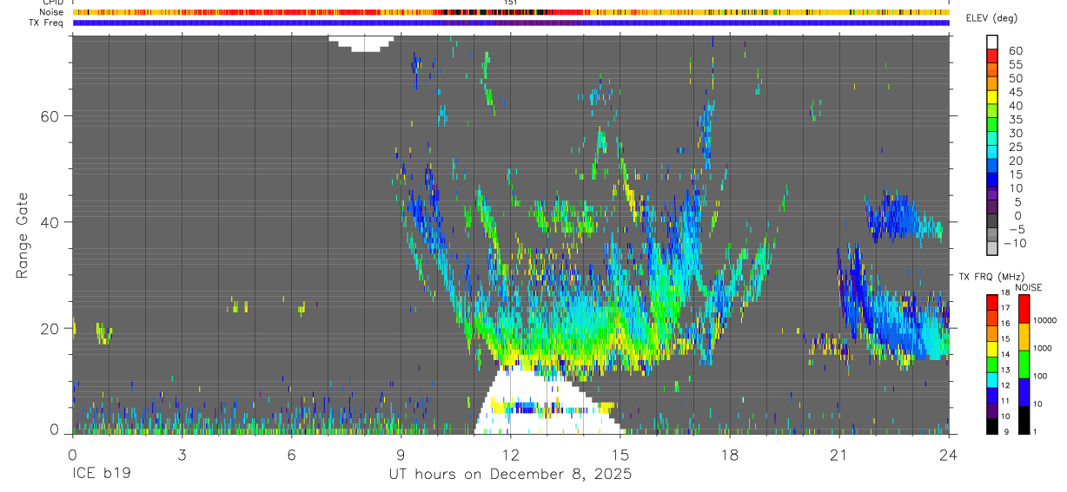Click the x-axis tick label '21'
The height and width of the screenshot is (492, 1067).
(x=838, y=455)
